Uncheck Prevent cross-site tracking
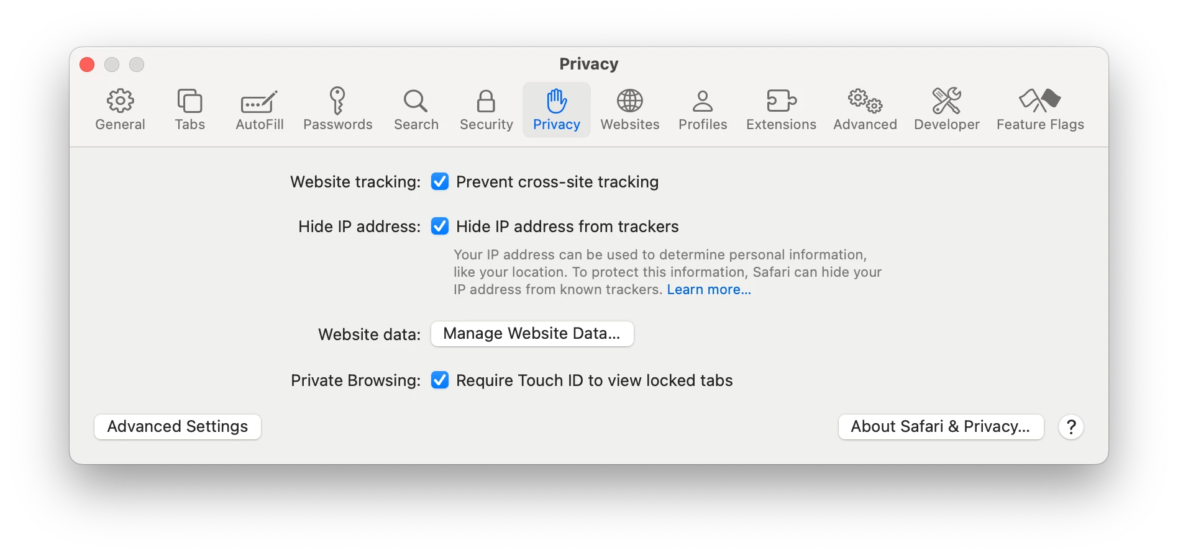 click(x=440, y=182)
